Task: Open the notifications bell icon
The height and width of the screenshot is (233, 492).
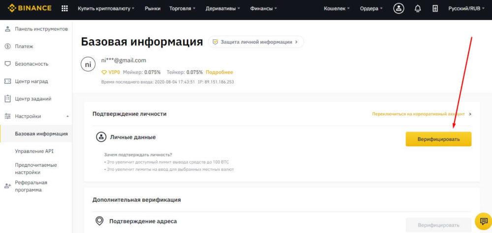Action: [x=418, y=8]
